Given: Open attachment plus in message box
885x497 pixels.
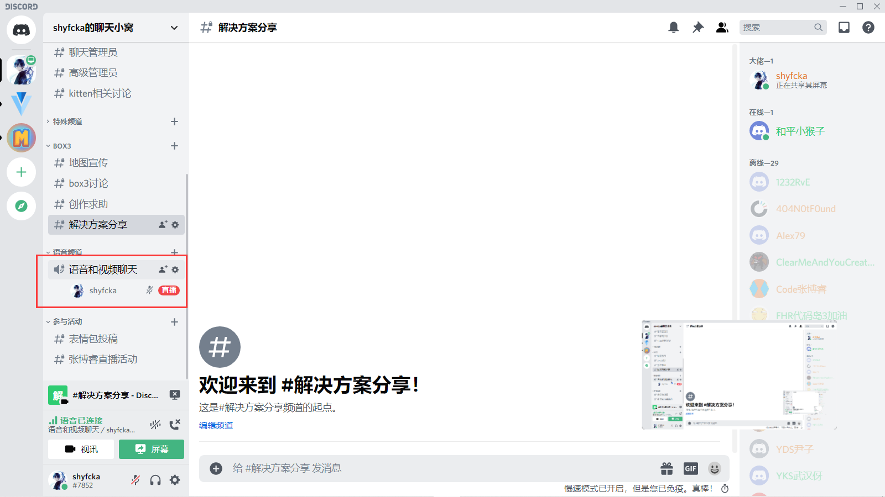Looking at the screenshot, I should pyautogui.click(x=216, y=469).
